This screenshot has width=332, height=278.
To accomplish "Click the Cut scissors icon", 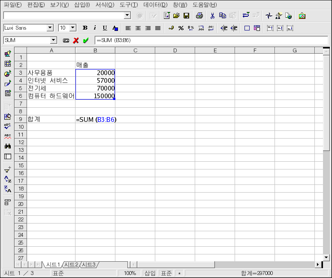I will click(212, 16).
